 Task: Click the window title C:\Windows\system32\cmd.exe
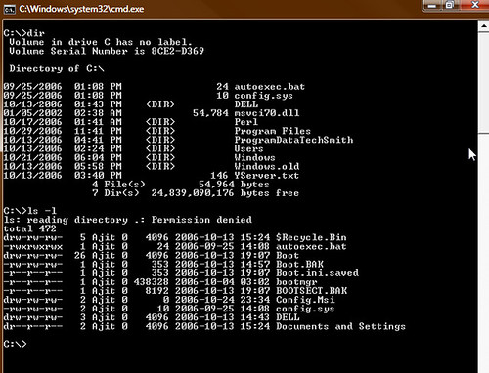pos(81,9)
